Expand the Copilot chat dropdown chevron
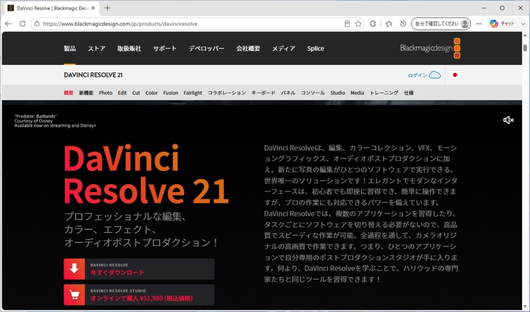 coord(523,24)
